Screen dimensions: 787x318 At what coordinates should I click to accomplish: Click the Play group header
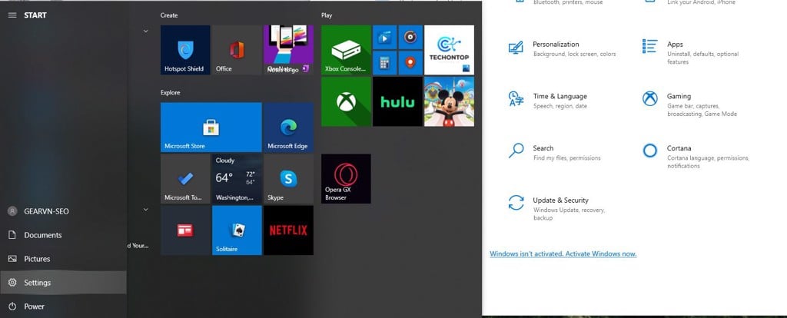pos(326,15)
